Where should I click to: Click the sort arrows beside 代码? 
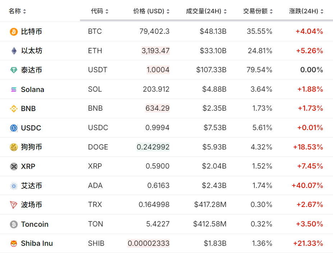(x=107, y=11)
